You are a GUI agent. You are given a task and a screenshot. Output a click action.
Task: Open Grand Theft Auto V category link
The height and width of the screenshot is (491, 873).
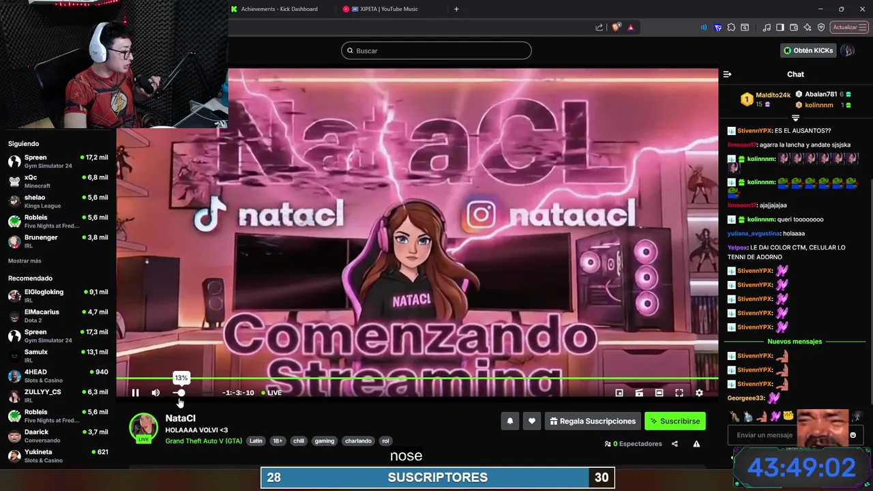tap(203, 441)
